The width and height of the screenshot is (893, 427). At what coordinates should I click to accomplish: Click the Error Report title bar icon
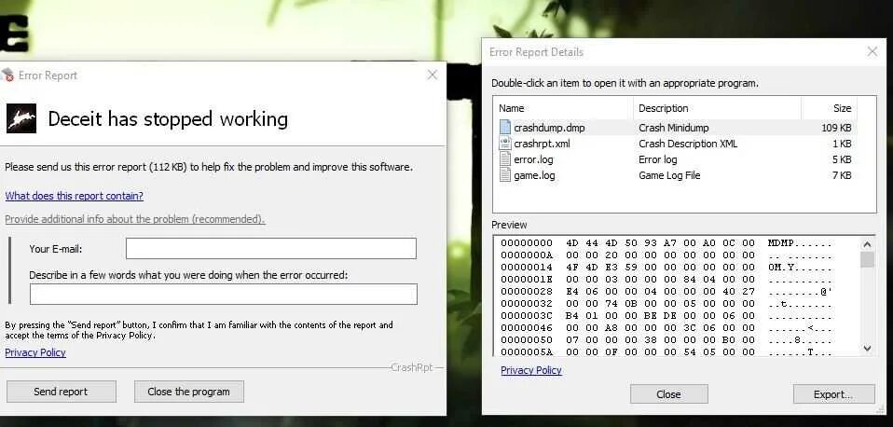click(7, 75)
